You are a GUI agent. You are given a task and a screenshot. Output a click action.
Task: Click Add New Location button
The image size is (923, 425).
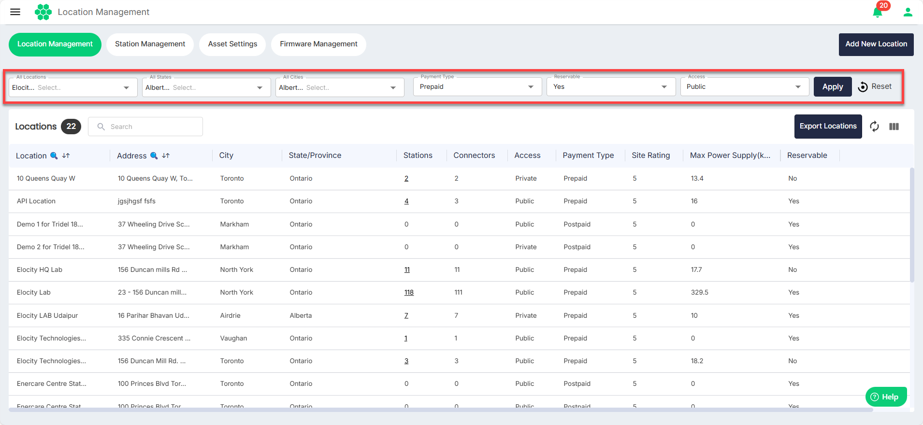pos(876,44)
